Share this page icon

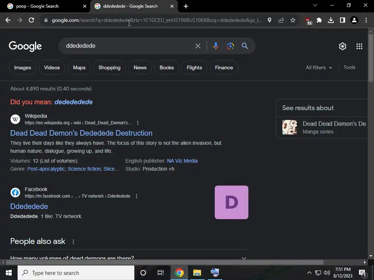click(x=281, y=20)
